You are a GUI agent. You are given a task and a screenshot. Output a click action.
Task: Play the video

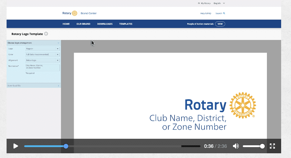tap(16, 146)
